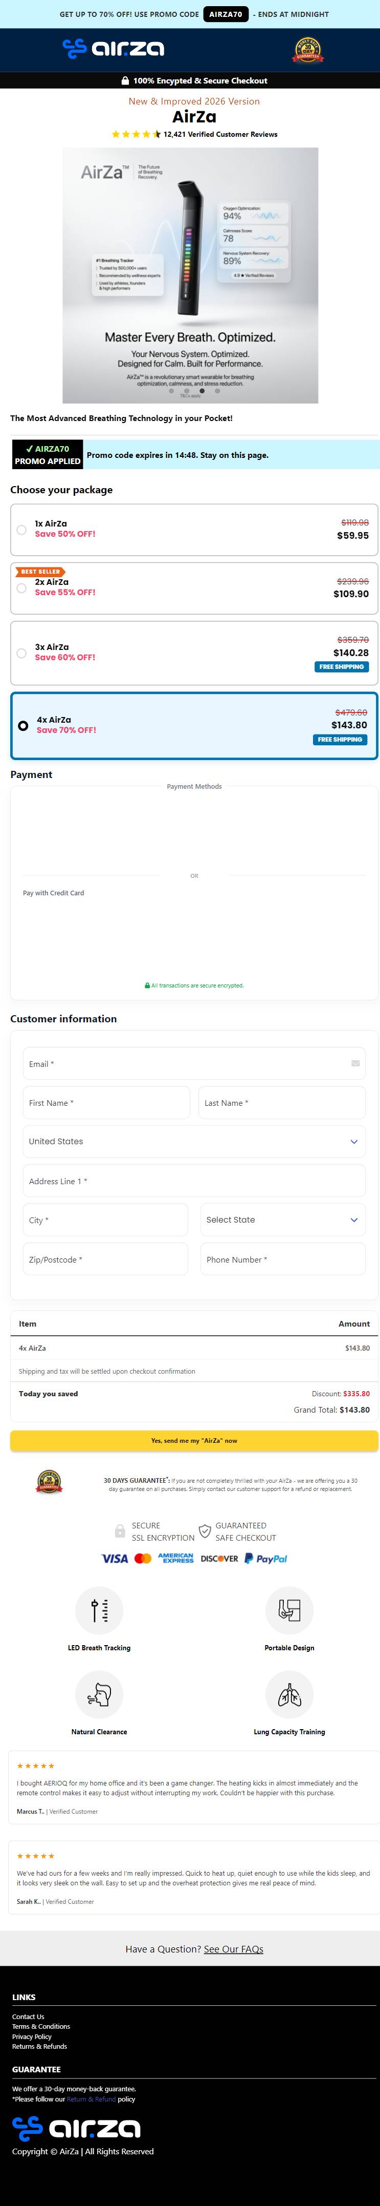Viewport: 380px width, 2206px height.
Task: Click the Mastercard logo
Action: click(143, 1559)
